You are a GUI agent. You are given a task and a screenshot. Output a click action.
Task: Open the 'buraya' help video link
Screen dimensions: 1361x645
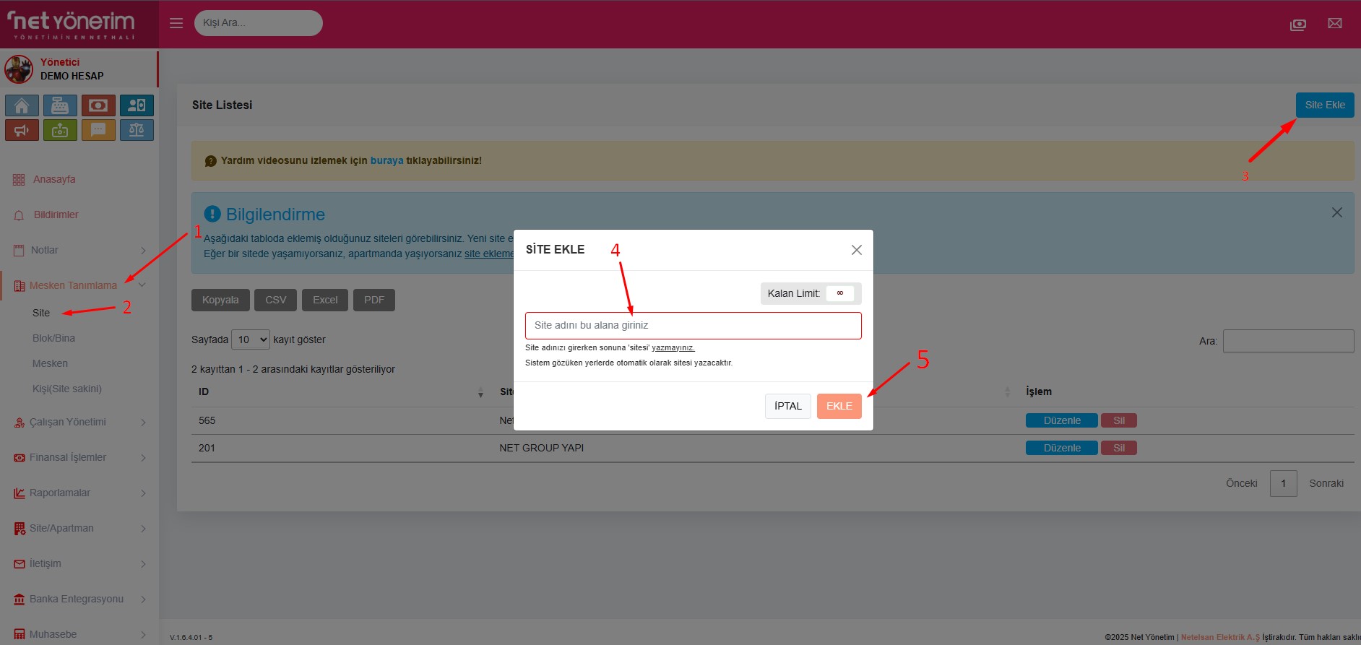tap(386, 160)
